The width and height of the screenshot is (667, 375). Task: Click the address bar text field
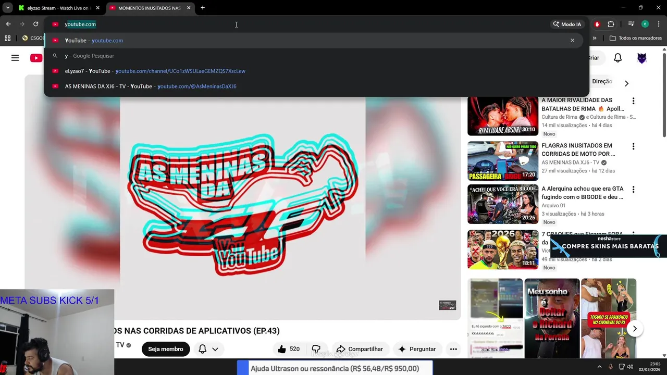click(302, 24)
